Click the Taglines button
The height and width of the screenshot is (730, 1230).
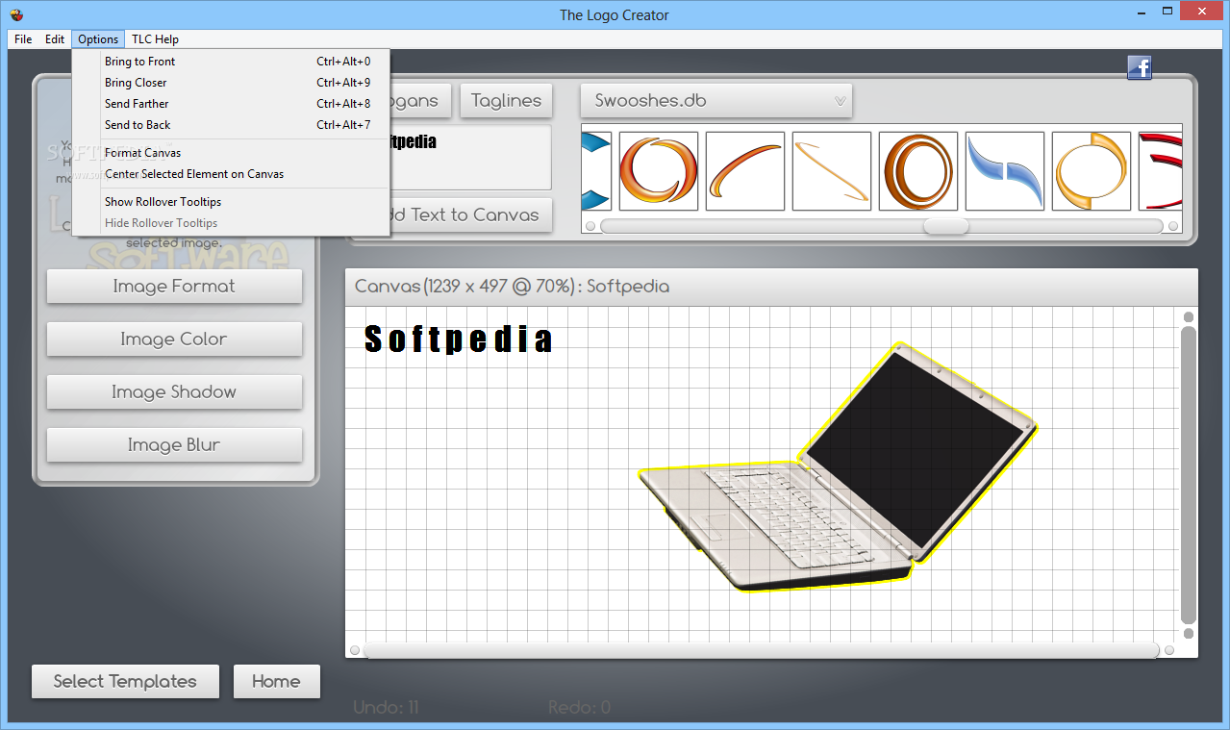pos(507,100)
